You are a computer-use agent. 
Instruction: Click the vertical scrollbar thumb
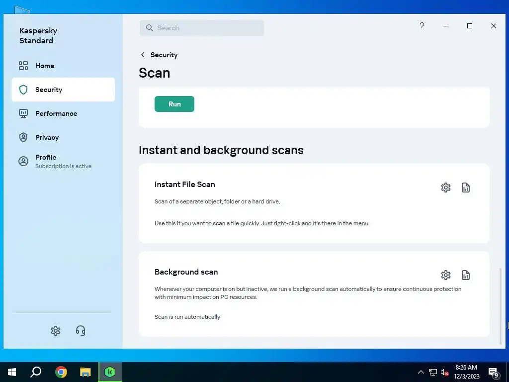(500, 306)
